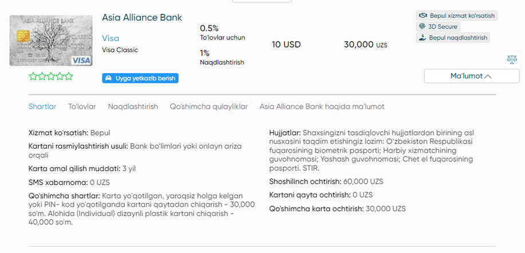Select the Qo'shimcha qulayliklar tab
The width and height of the screenshot is (525, 253).
(208, 106)
